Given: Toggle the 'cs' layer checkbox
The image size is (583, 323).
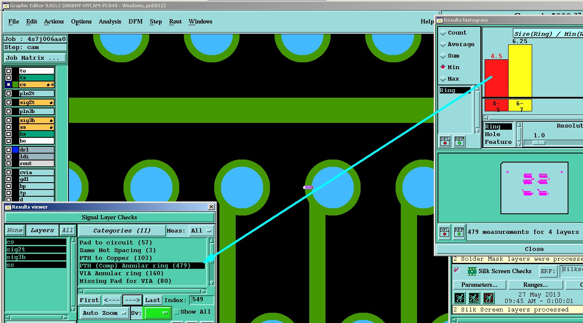Looking at the screenshot, I should [9, 84].
